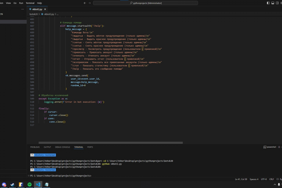Image resolution: width=282 pixels, height=188 pixels.
Task: Click the Visual Studio Code taskbar icon
Action: coord(38,185)
